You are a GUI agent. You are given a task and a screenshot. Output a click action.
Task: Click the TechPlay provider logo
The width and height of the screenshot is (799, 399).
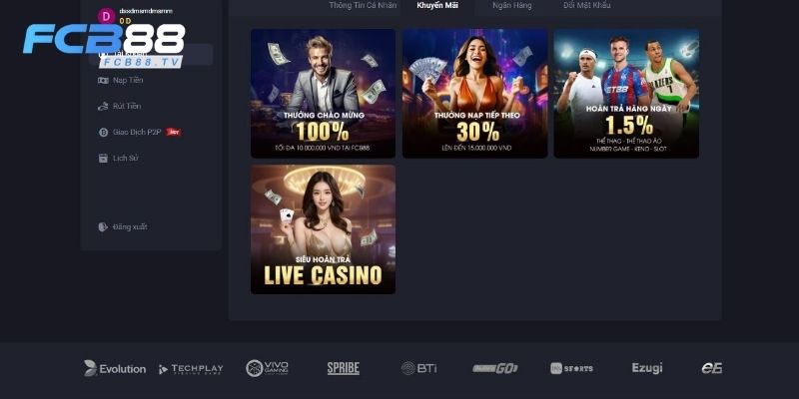(191, 369)
